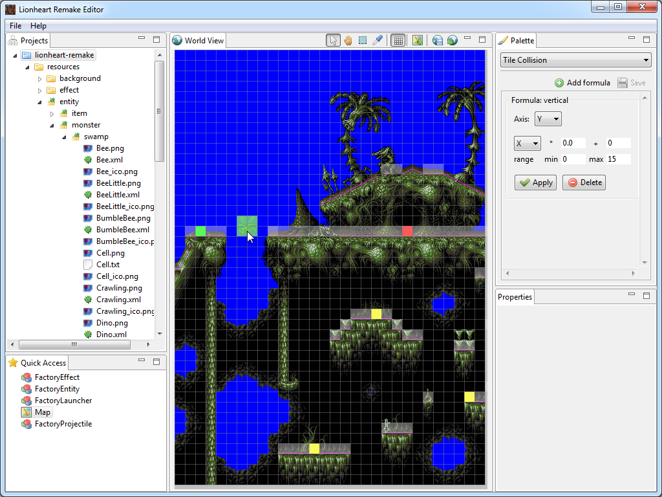
Task: Collapse the resources folder
Action: coord(27,67)
